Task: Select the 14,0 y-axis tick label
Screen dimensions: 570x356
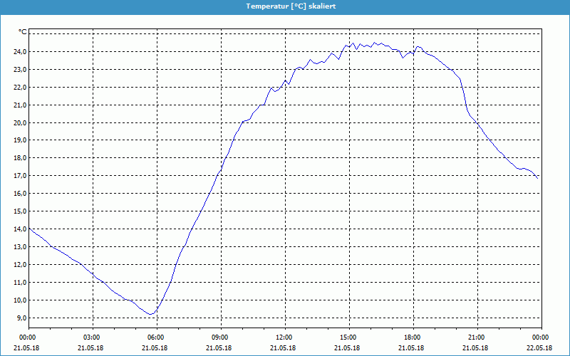Action: coord(19,229)
